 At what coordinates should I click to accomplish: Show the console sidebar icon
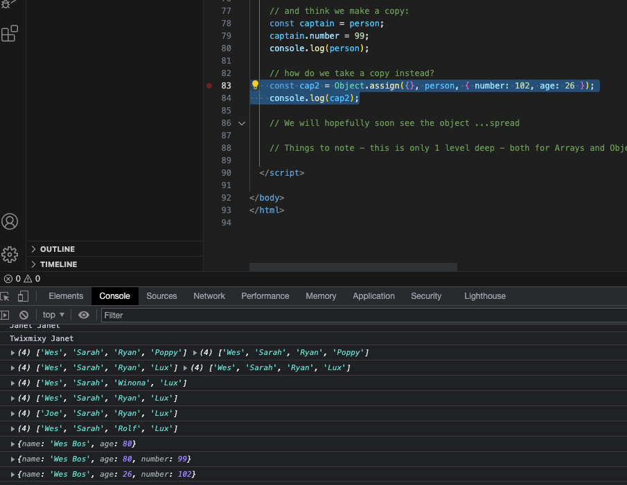[4, 315]
